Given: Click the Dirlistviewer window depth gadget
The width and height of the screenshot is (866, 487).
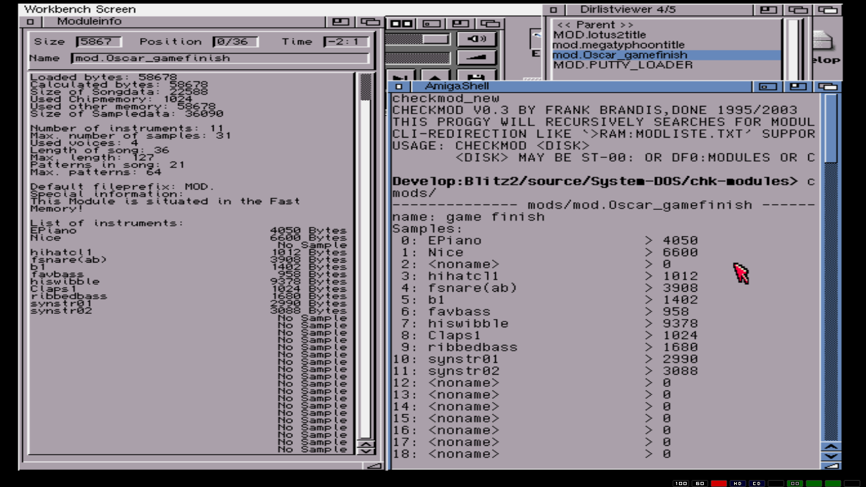Looking at the screenshot, I should pyautogui.click(x=828, y=10).
